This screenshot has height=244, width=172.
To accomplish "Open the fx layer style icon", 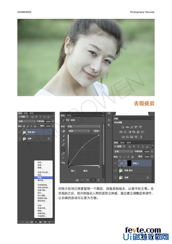I will [27, 222].
